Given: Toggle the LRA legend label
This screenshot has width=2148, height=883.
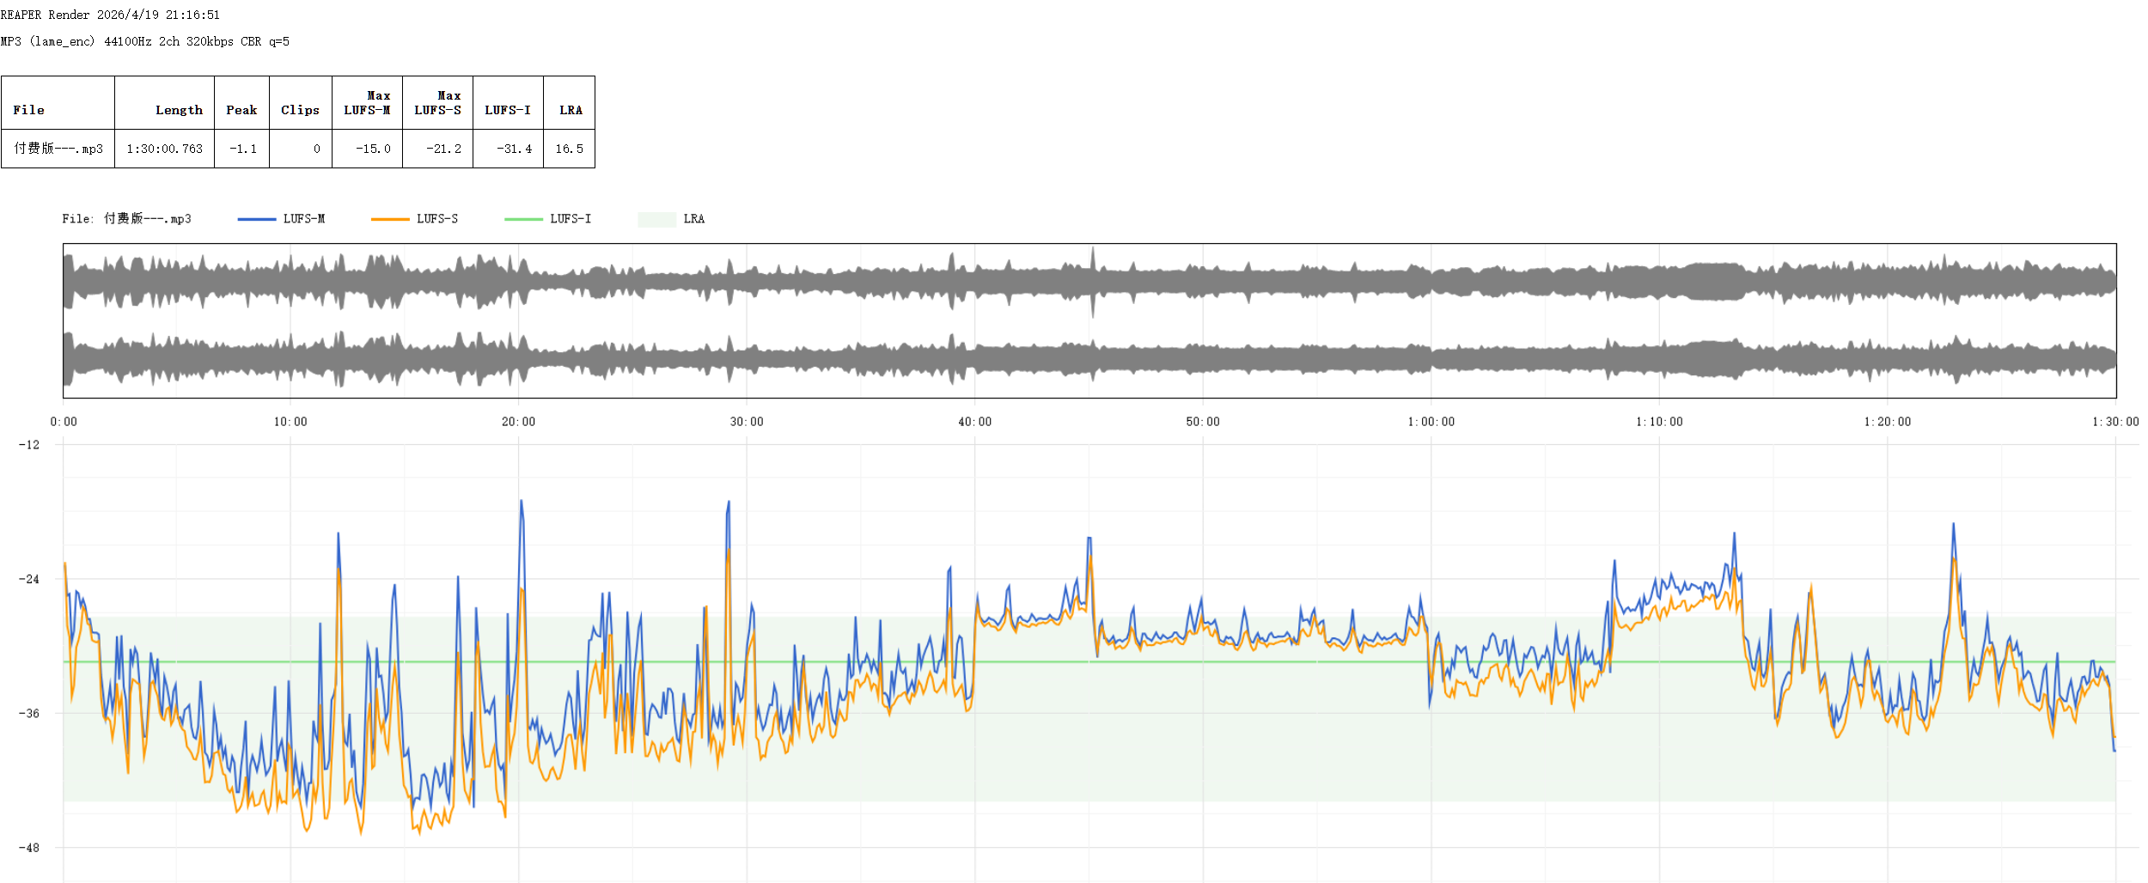Looking at the screenshot, I should pyautogui.click(x=693, y=219).
